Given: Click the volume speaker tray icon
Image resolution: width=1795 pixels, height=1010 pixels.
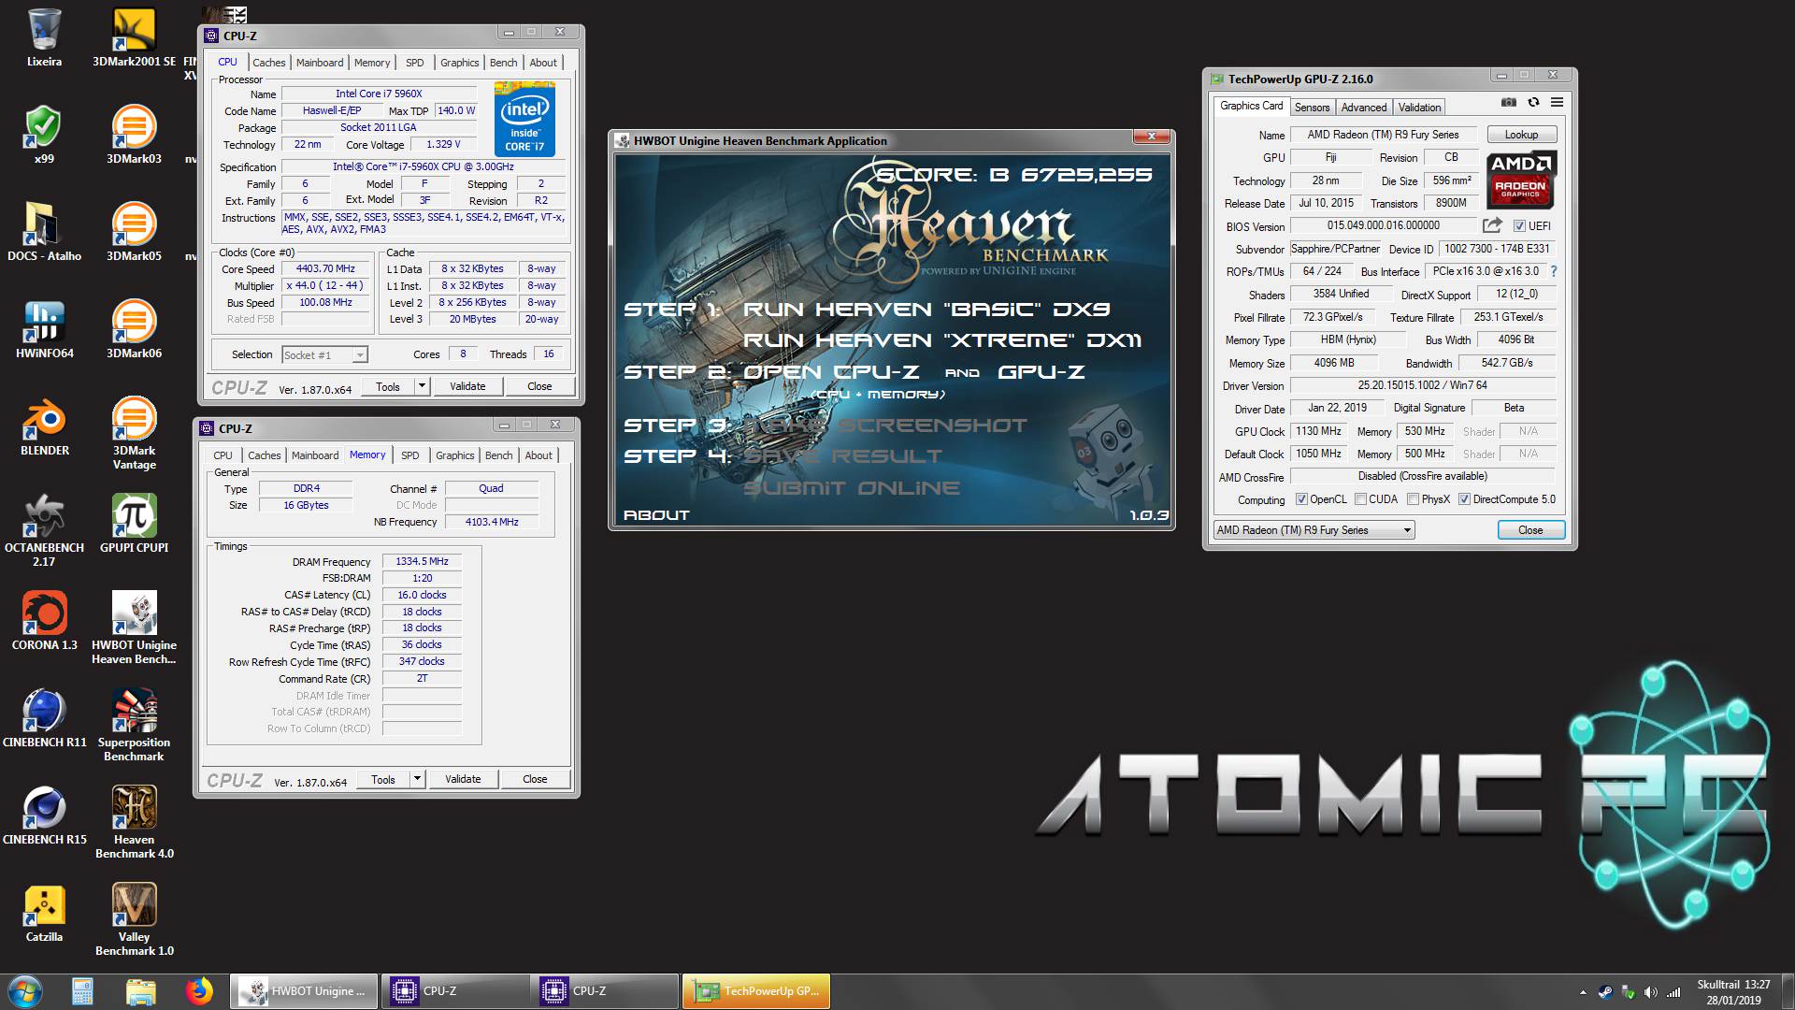Looking at the screenshot, I should tap(1650, 992).
